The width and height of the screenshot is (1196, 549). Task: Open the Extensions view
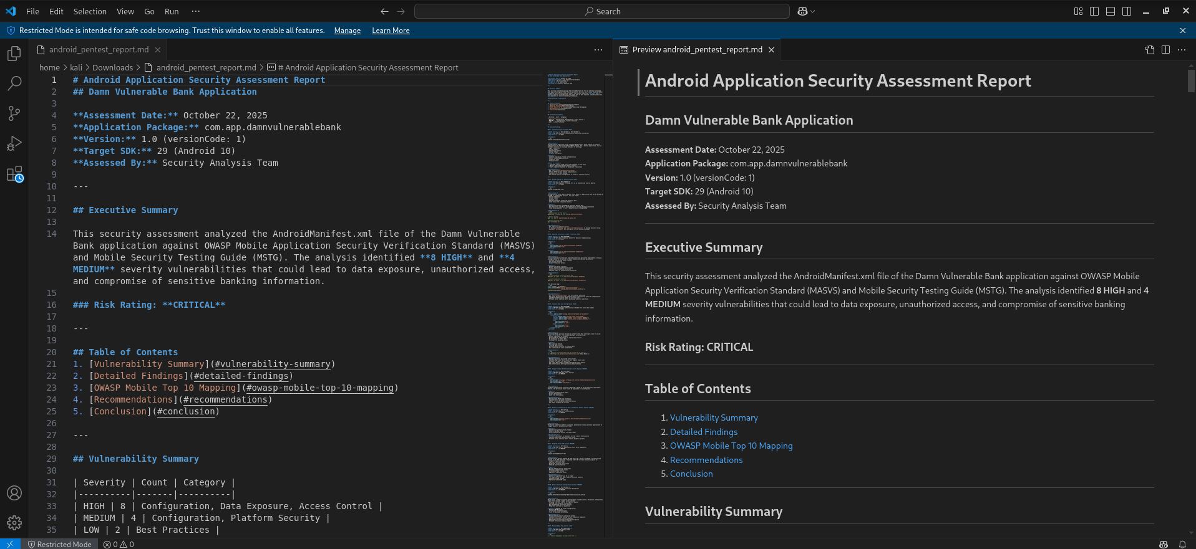pyautogui.click(x=14, y=174)
